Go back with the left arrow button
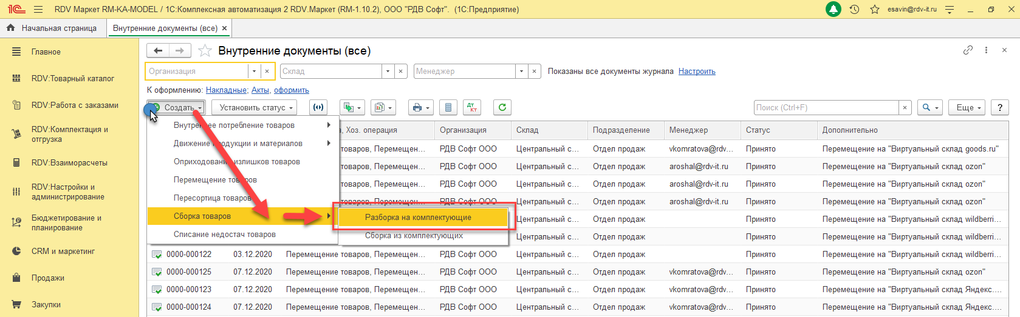This screenshot has height=317, width=1020. [x=159, y=50]
